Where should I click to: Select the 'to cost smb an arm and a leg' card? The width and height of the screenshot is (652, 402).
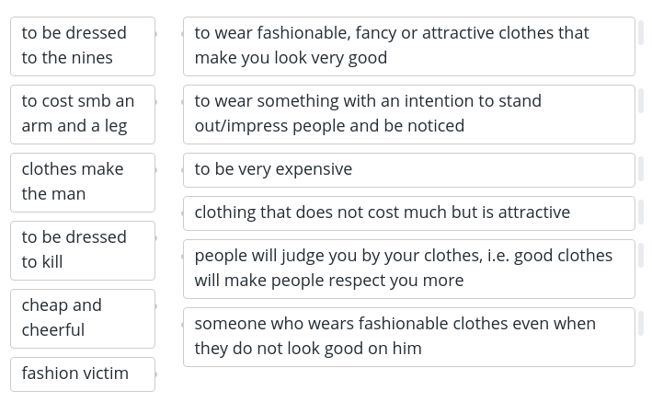coord(83,114)
